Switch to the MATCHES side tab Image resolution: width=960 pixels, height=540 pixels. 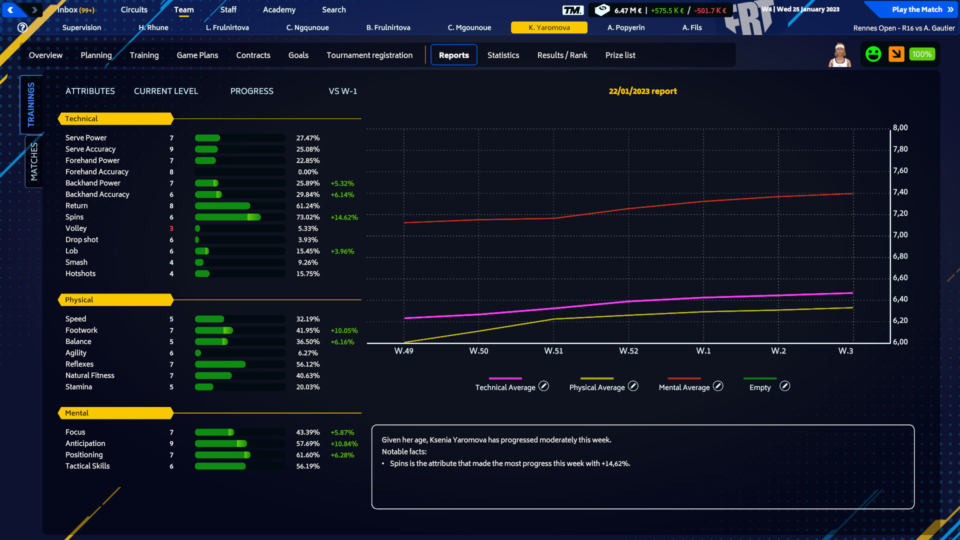33,161
